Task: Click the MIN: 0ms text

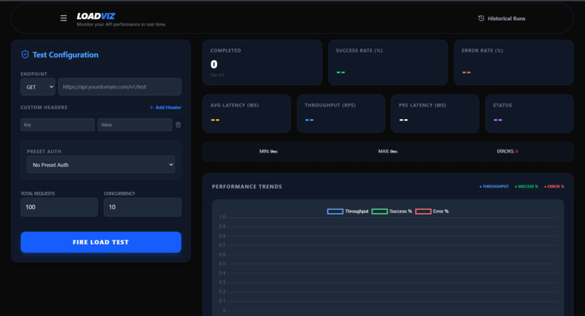Action: click(269, 151)
